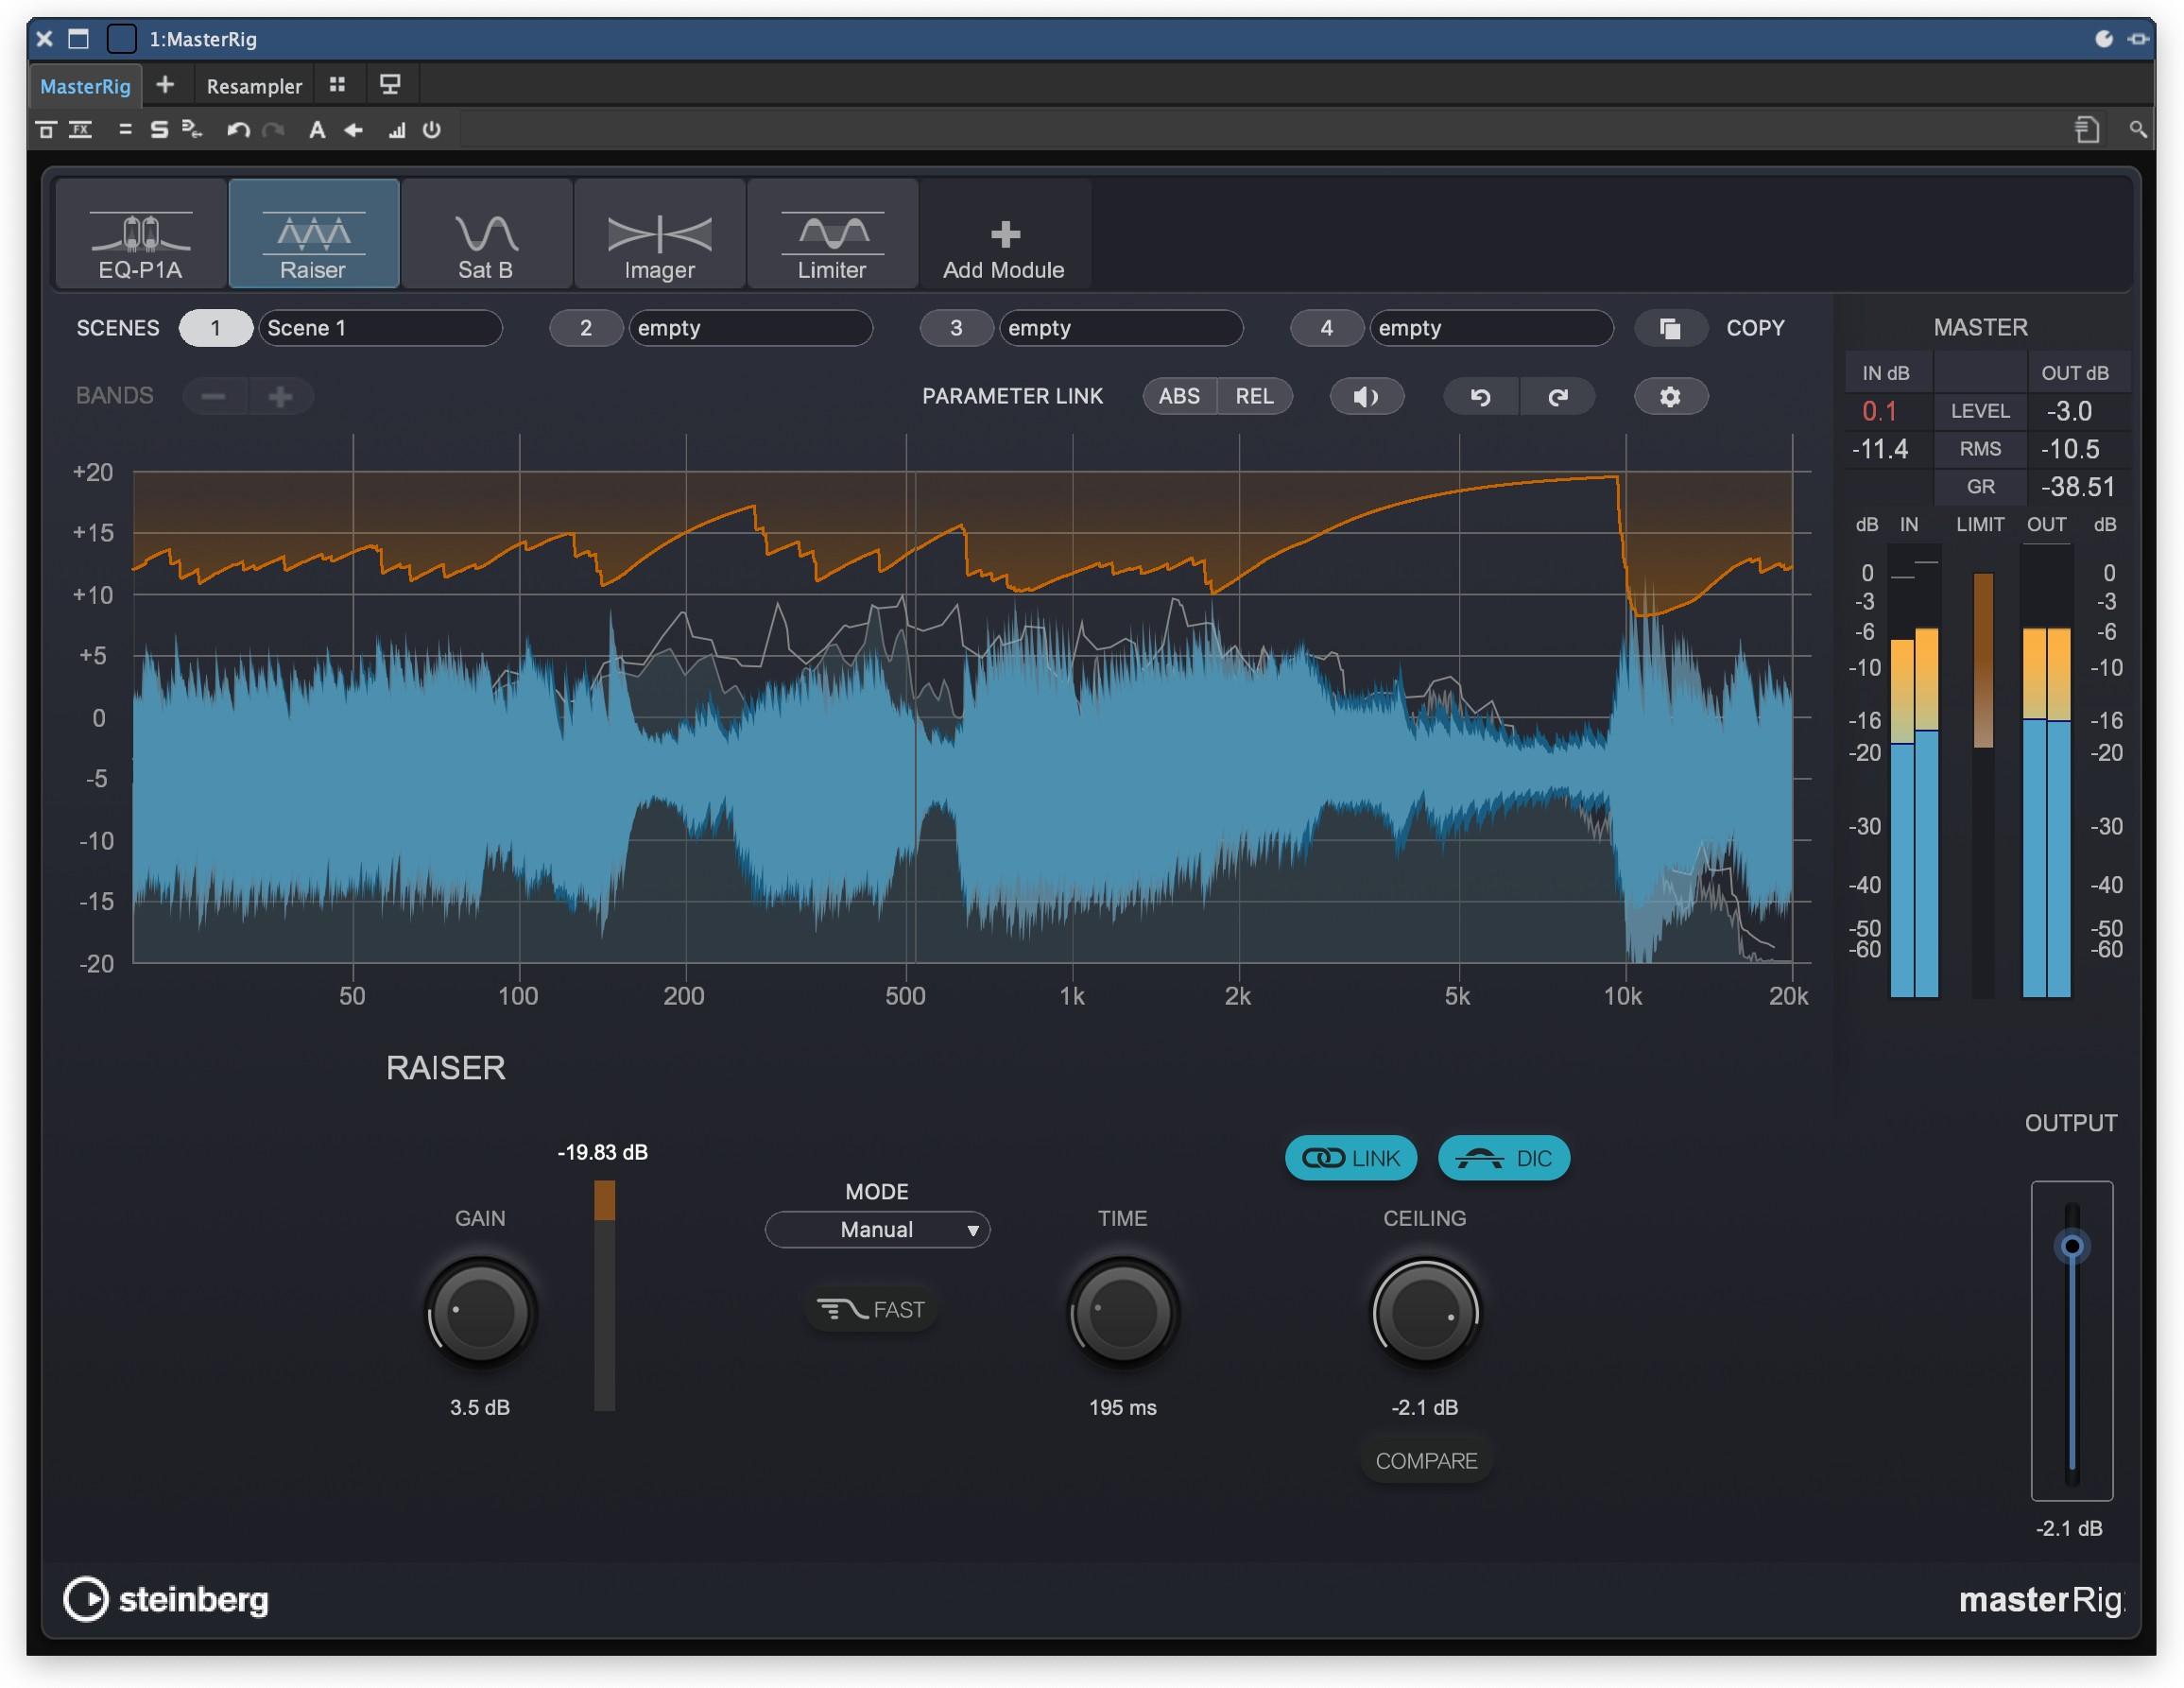Open the Manual mode dropdown
The width and height of the screenshot is (2184, 1688).
coord(877,1229)
